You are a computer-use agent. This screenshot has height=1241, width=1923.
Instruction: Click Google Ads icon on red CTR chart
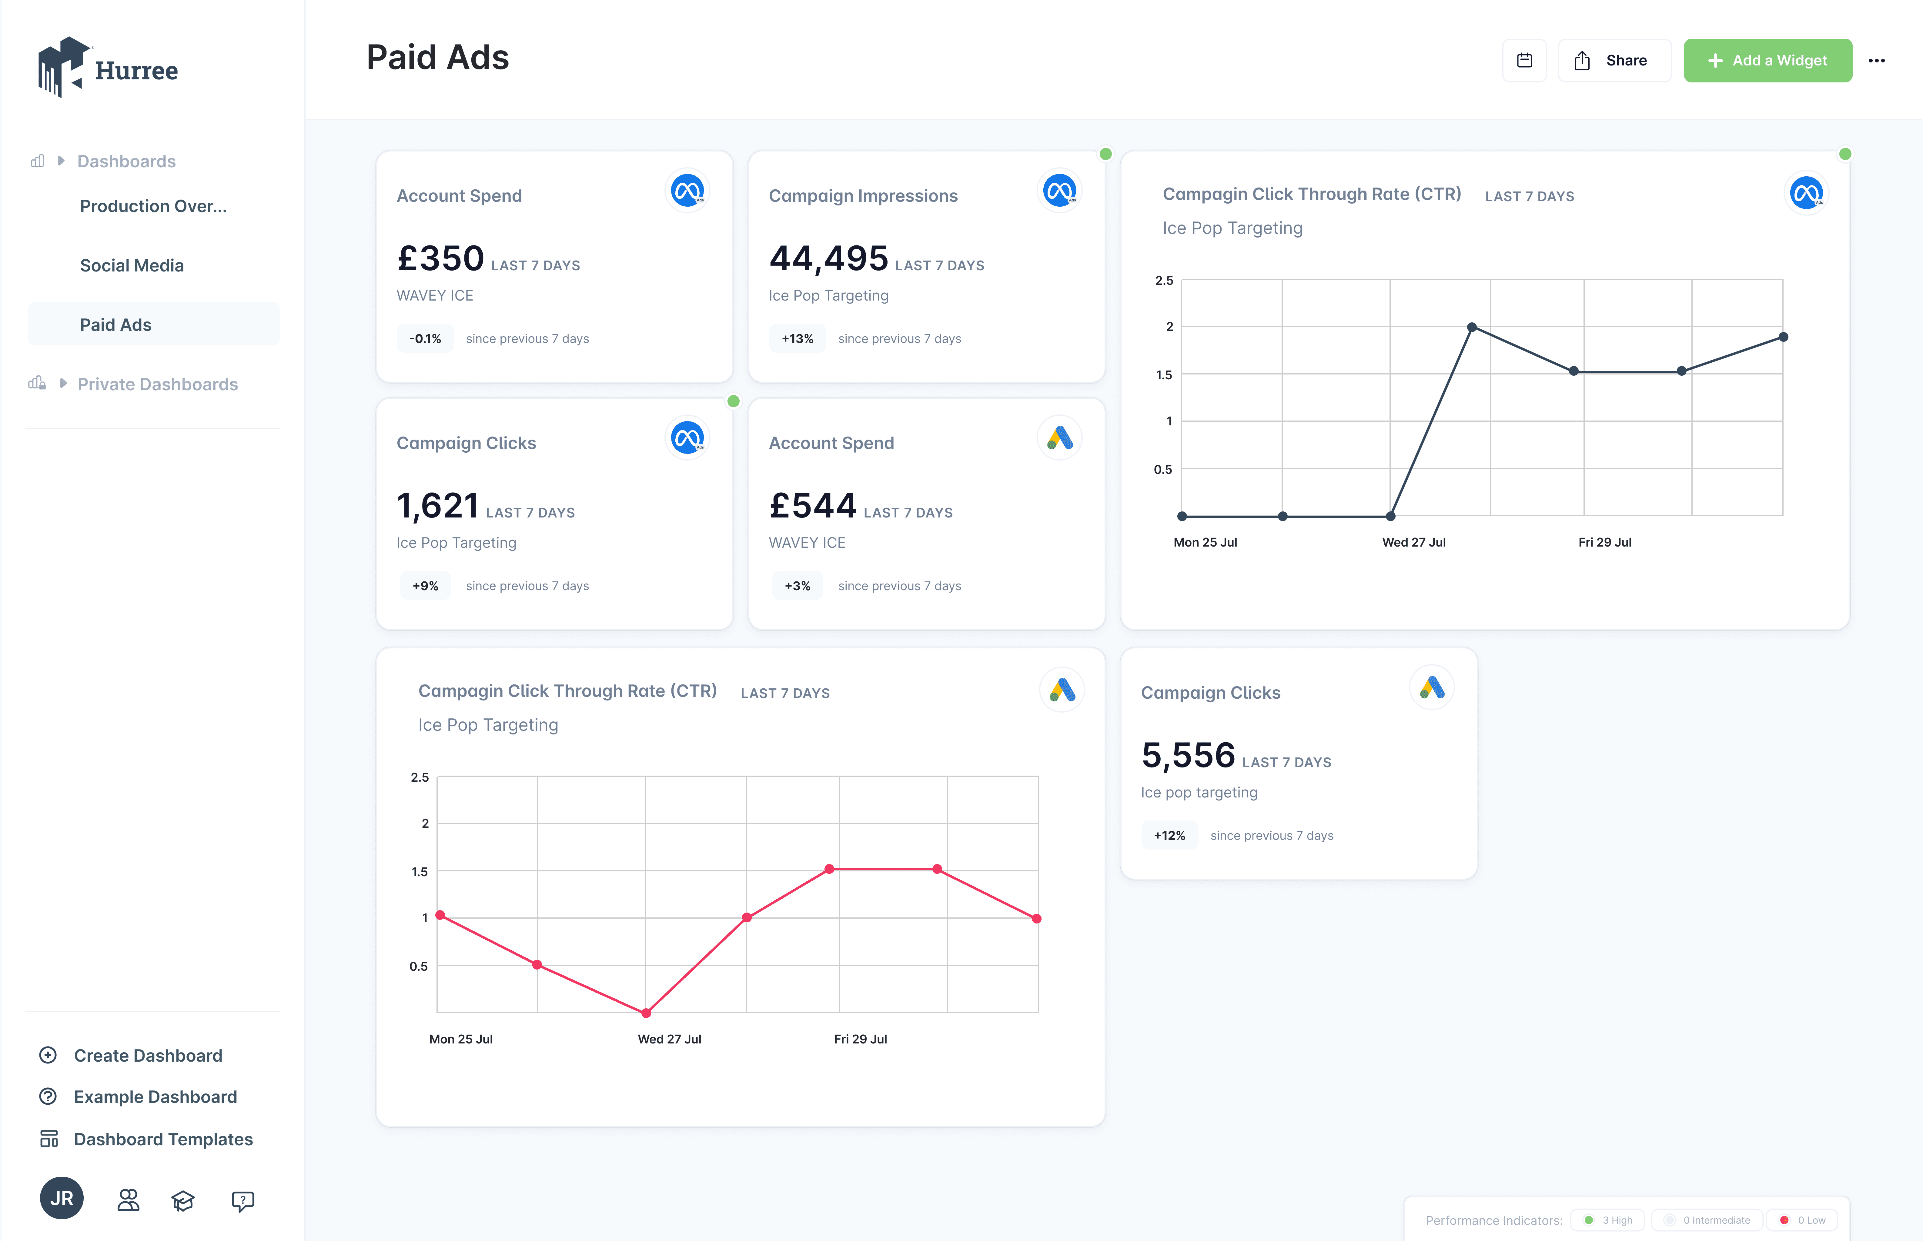(x=1062, y=690)
